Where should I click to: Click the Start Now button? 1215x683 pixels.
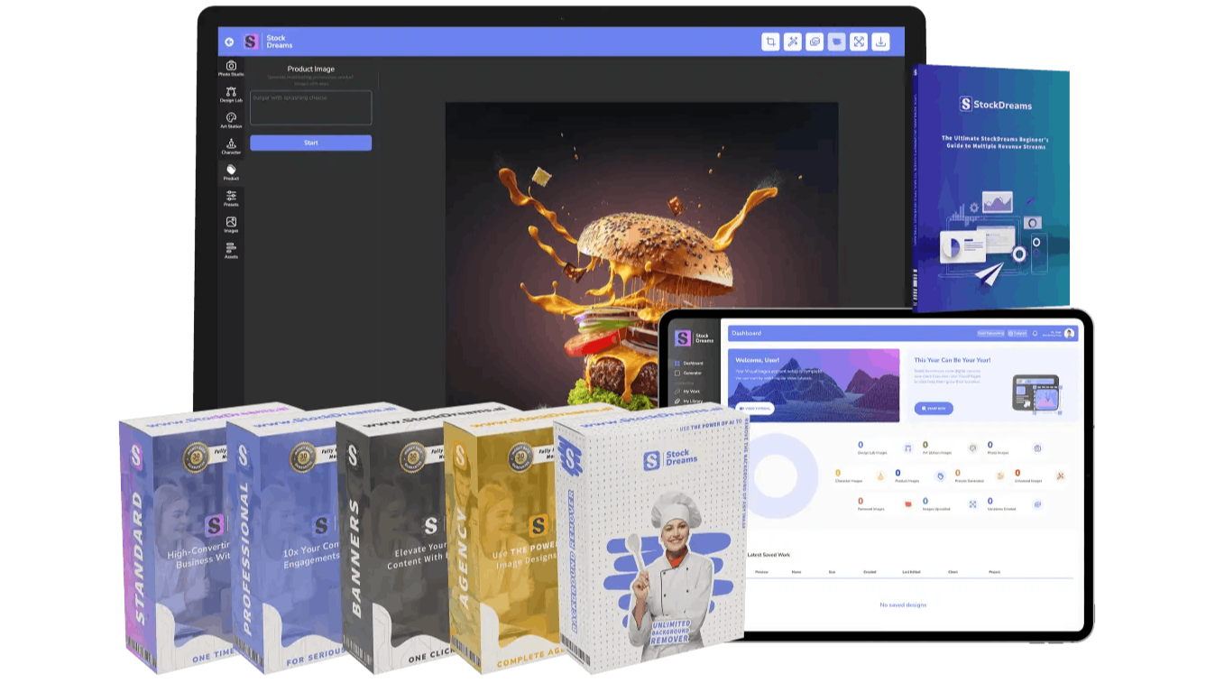tap(934, 408)
